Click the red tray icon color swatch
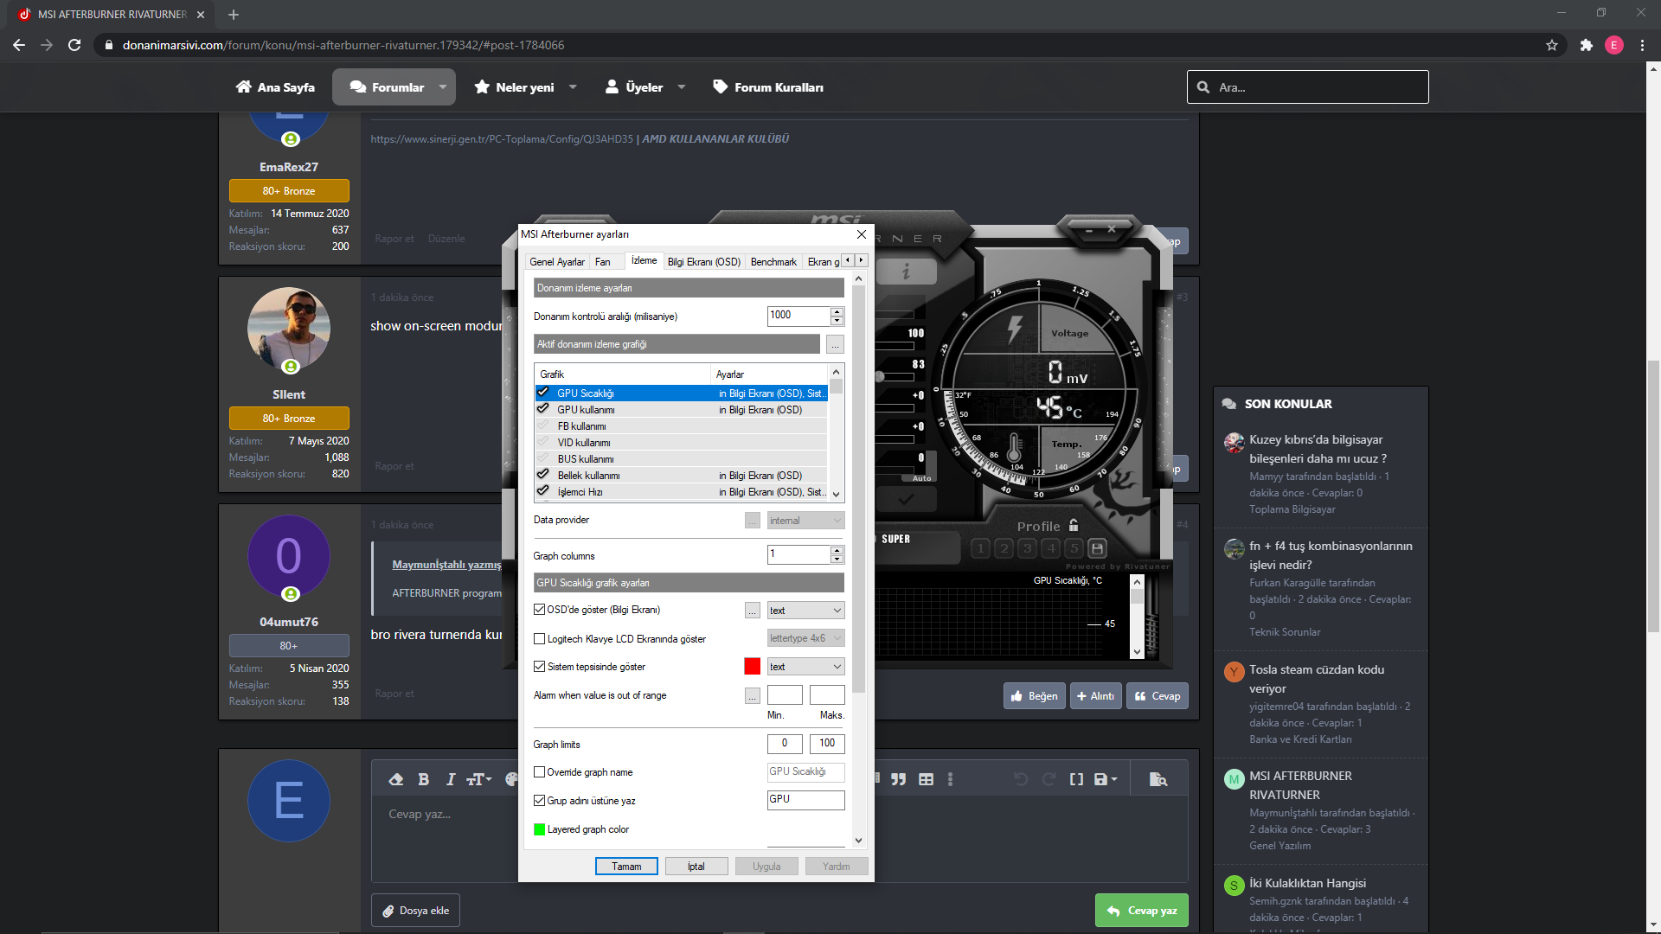The height and width of the screenshot is (934, 1661). (x=753, y=667)
